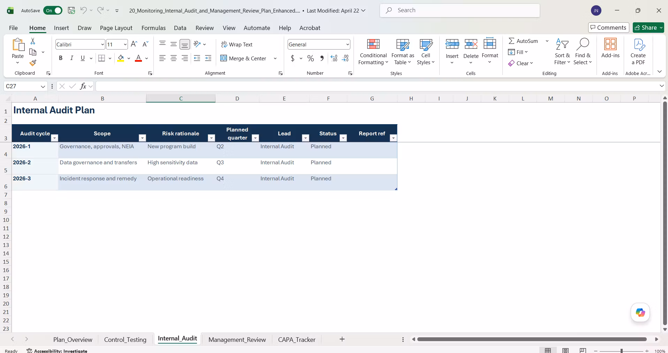Toggle underline formatting

83,58
